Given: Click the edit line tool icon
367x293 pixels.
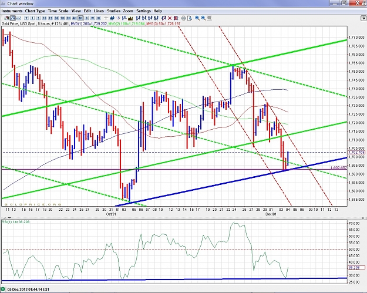Looking at the screenshot, I should (x=164, y=18).
